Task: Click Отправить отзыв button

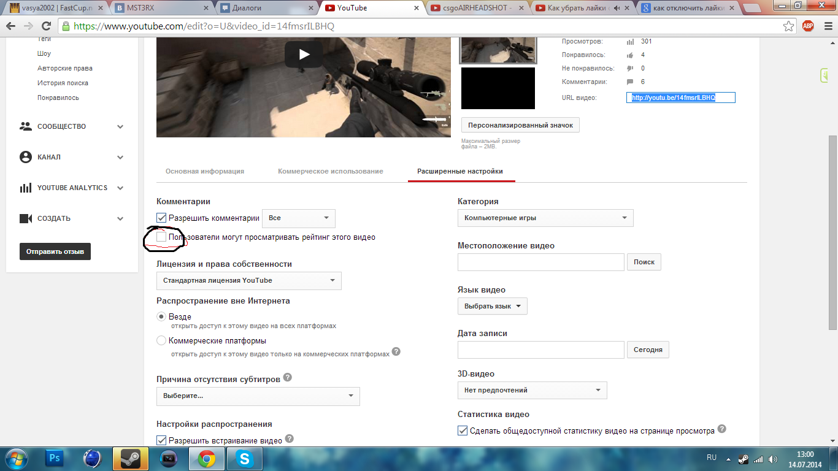Action: (x=55, y=251)
